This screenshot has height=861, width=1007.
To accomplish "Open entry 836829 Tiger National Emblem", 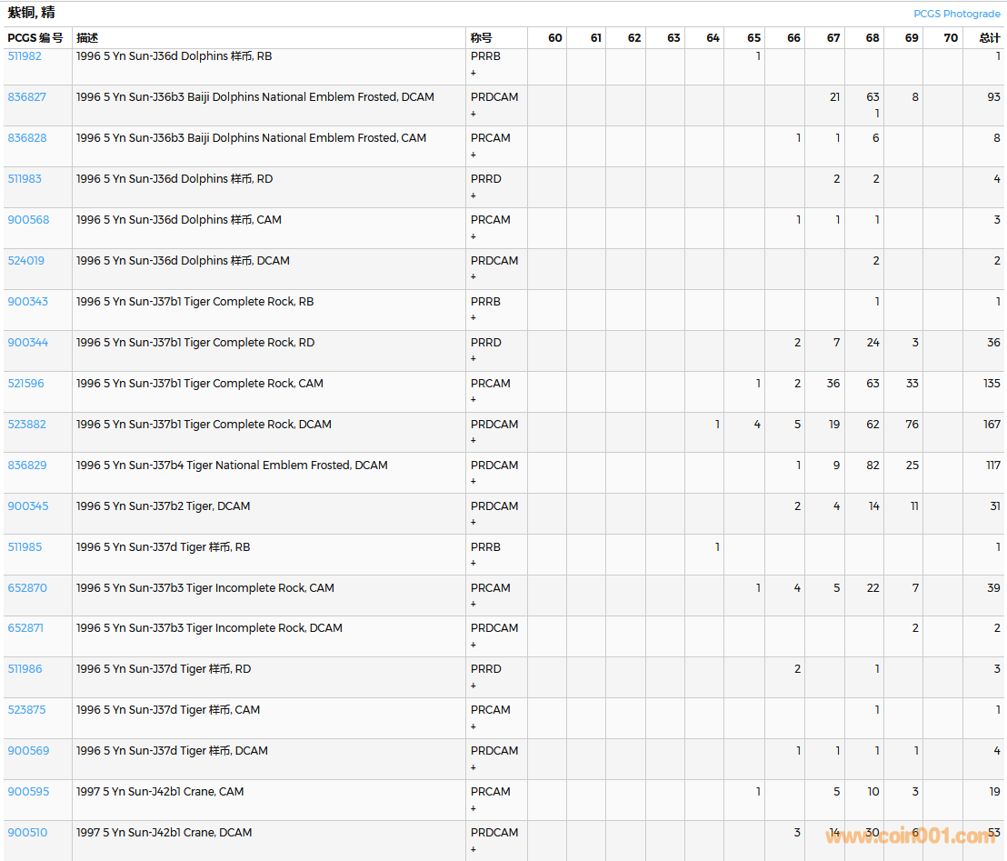I will click(26, 466).
